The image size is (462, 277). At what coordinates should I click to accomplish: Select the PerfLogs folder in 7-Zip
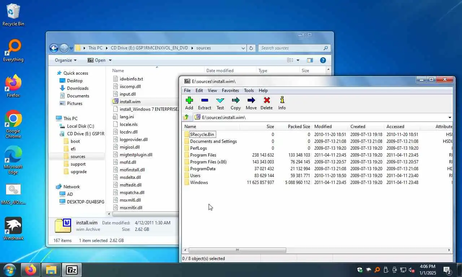coord(199,148)
